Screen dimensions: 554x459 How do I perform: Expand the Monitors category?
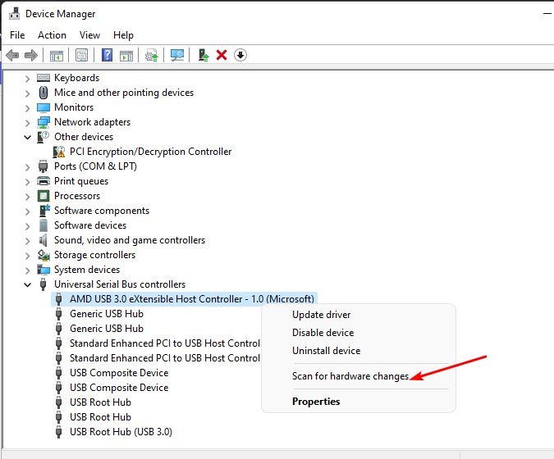click(28, 108)
